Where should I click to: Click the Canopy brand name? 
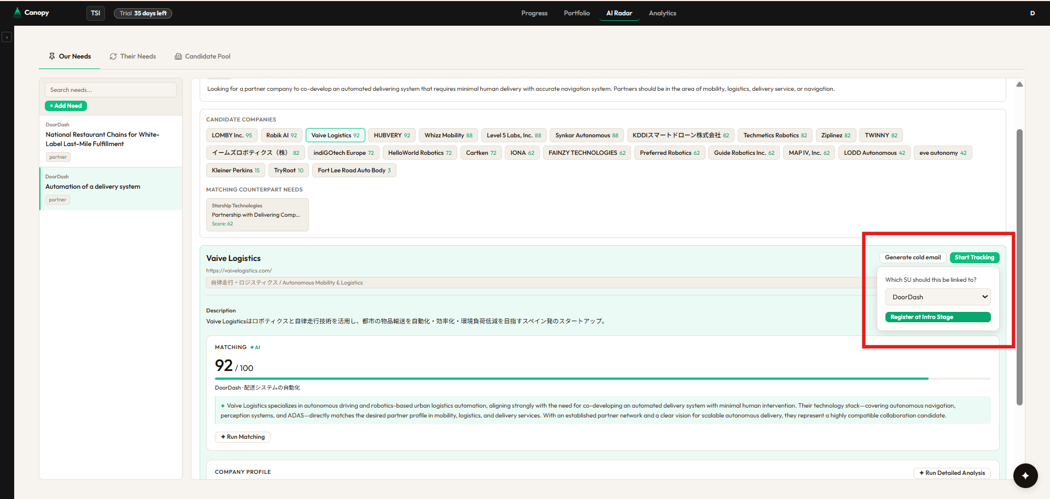(x=37, y=13)
